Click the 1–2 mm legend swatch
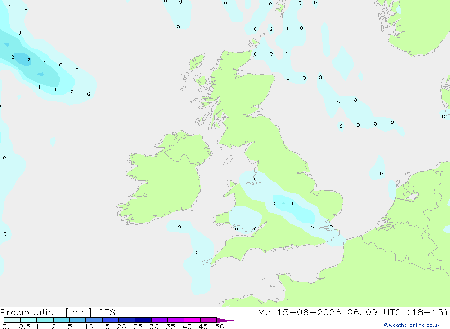The image size is (450, 329). [45, 320]
